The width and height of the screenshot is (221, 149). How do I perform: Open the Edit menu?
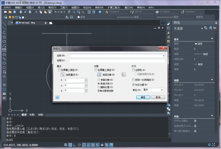coord(19,8)
